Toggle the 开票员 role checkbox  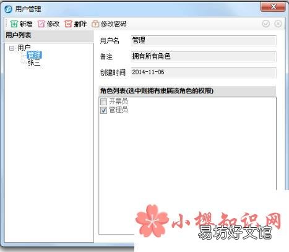pos(103,102)
